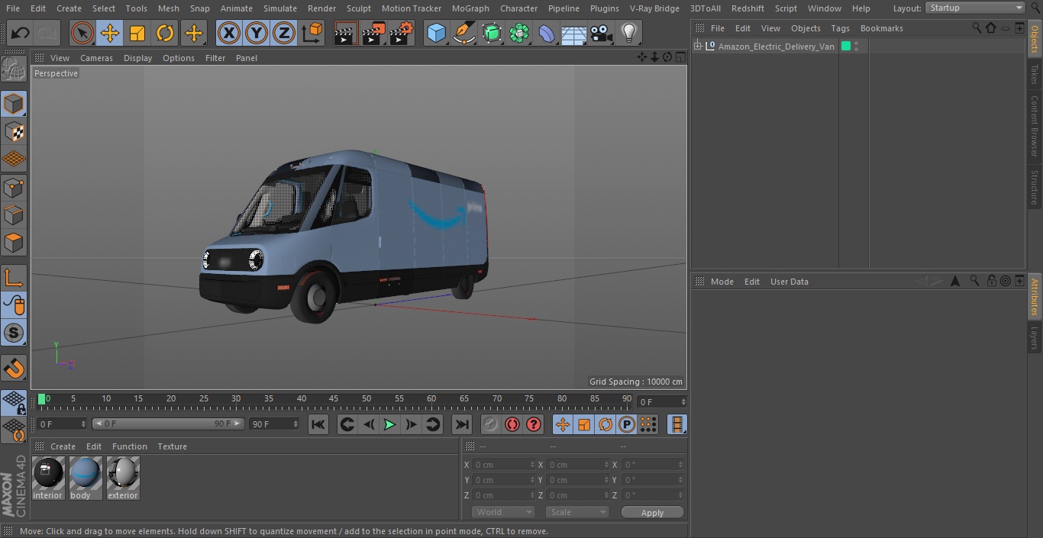Screen dimensions: 1043x538
Task: Add a Floor environment object
Action: tap(574, 33)
